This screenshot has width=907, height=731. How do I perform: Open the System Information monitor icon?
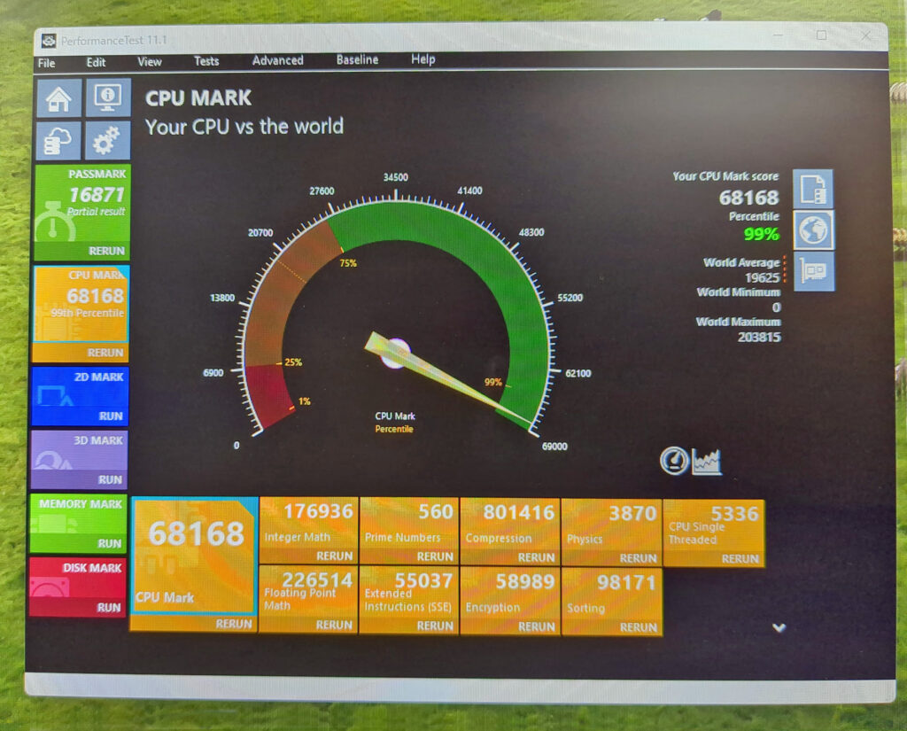[x=108, y=97]
